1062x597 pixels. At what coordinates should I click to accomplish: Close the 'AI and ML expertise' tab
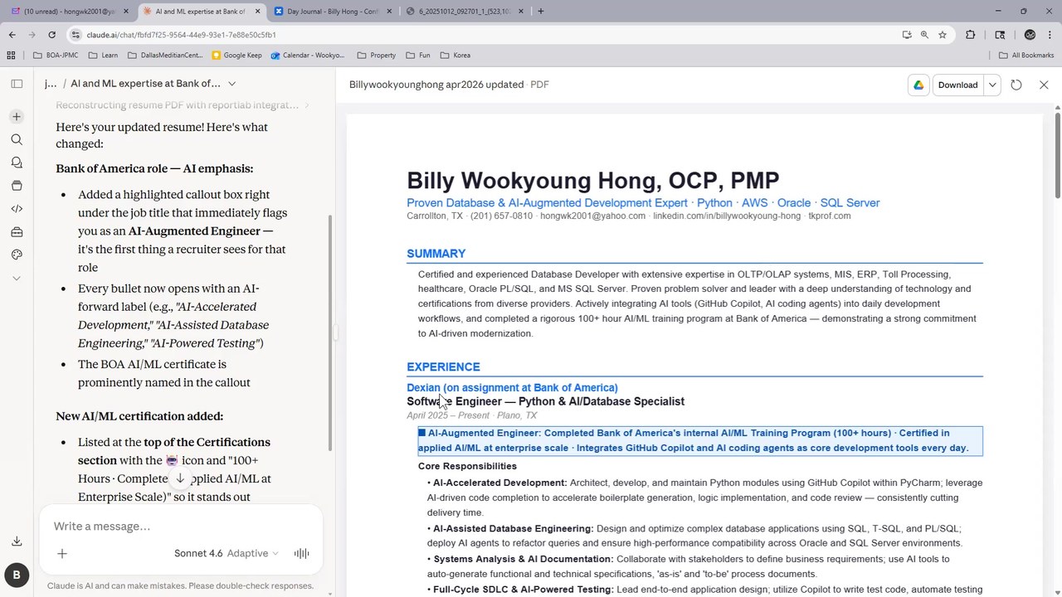point(257,12)
